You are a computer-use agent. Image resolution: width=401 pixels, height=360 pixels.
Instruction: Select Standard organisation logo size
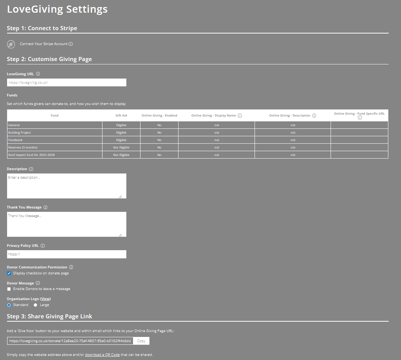[x=9, y=305]
